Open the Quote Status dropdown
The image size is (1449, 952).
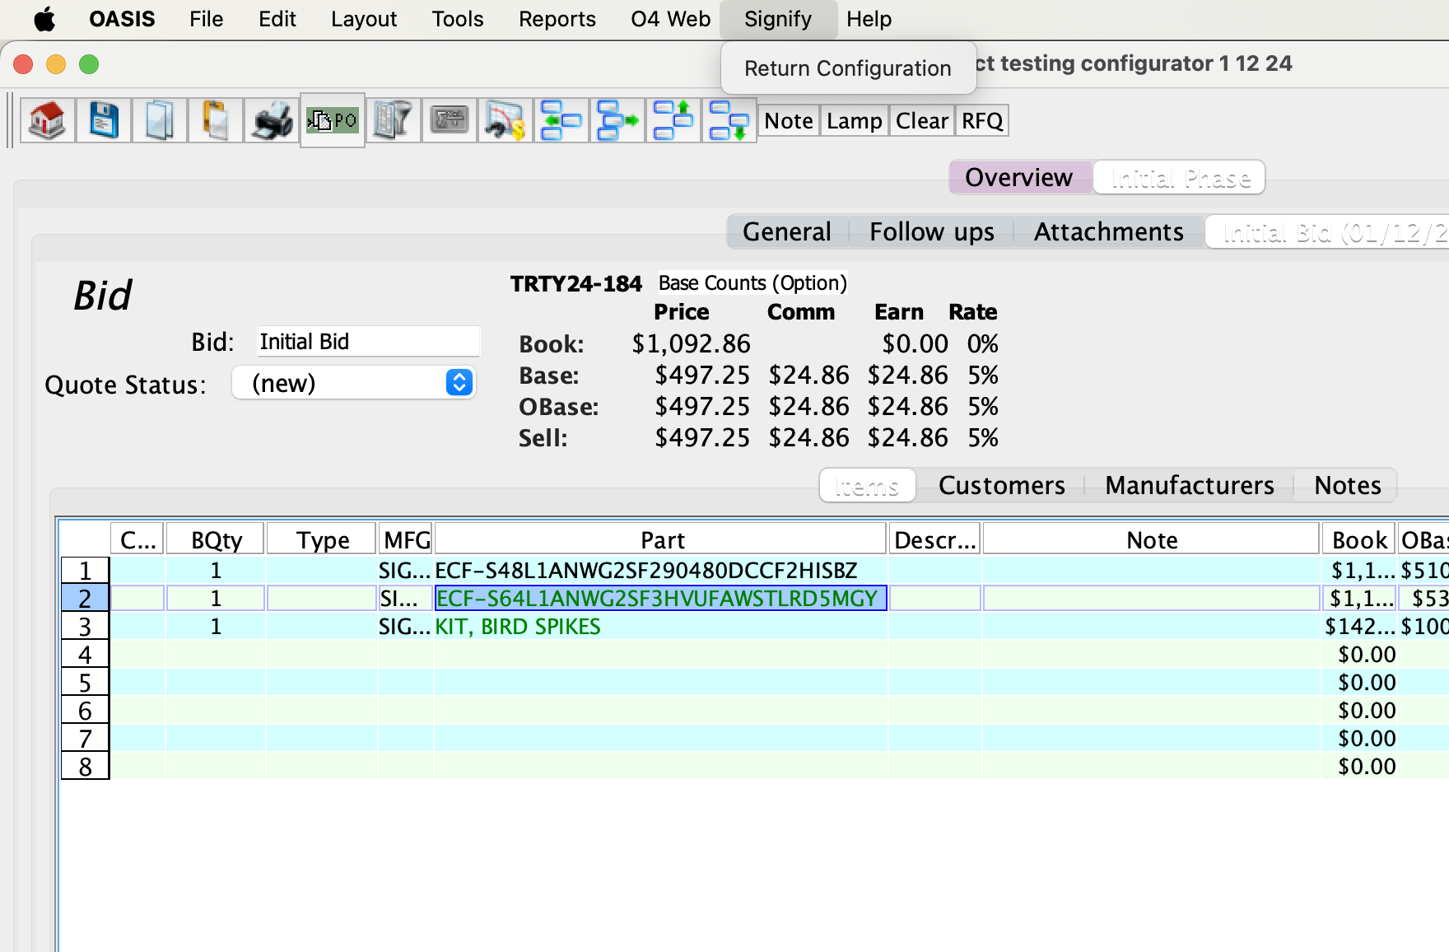[x=354, y=382]
